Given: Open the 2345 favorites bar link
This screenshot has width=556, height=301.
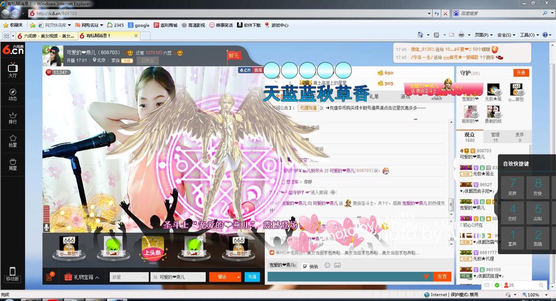Looking at the screenshot, I should point(115,25).
